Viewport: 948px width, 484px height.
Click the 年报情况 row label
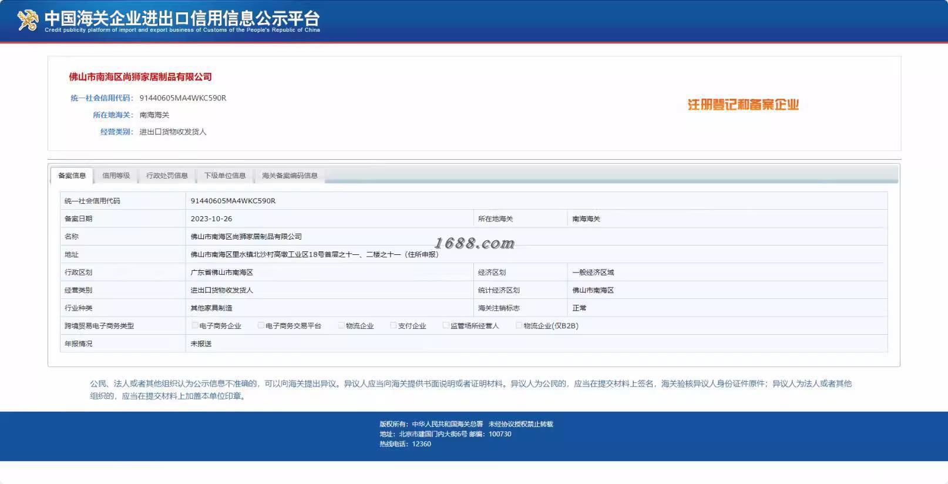point(78,344)
